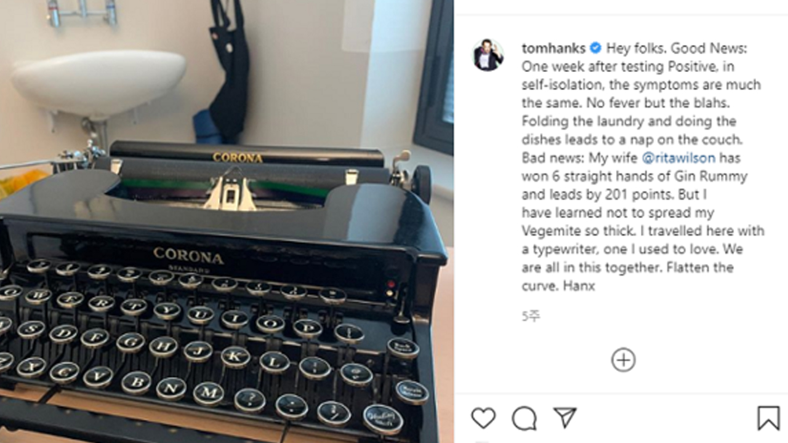This screenshot has width=788, height=443.
Task: Open the tomhanks profile picture avatar
Action: point(488,56)
